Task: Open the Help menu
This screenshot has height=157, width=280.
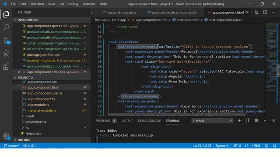Action: click(103, 4)
